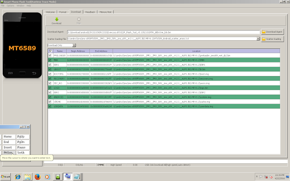Click the ScrLk key on on-screen keyboard

click(23, 152)
